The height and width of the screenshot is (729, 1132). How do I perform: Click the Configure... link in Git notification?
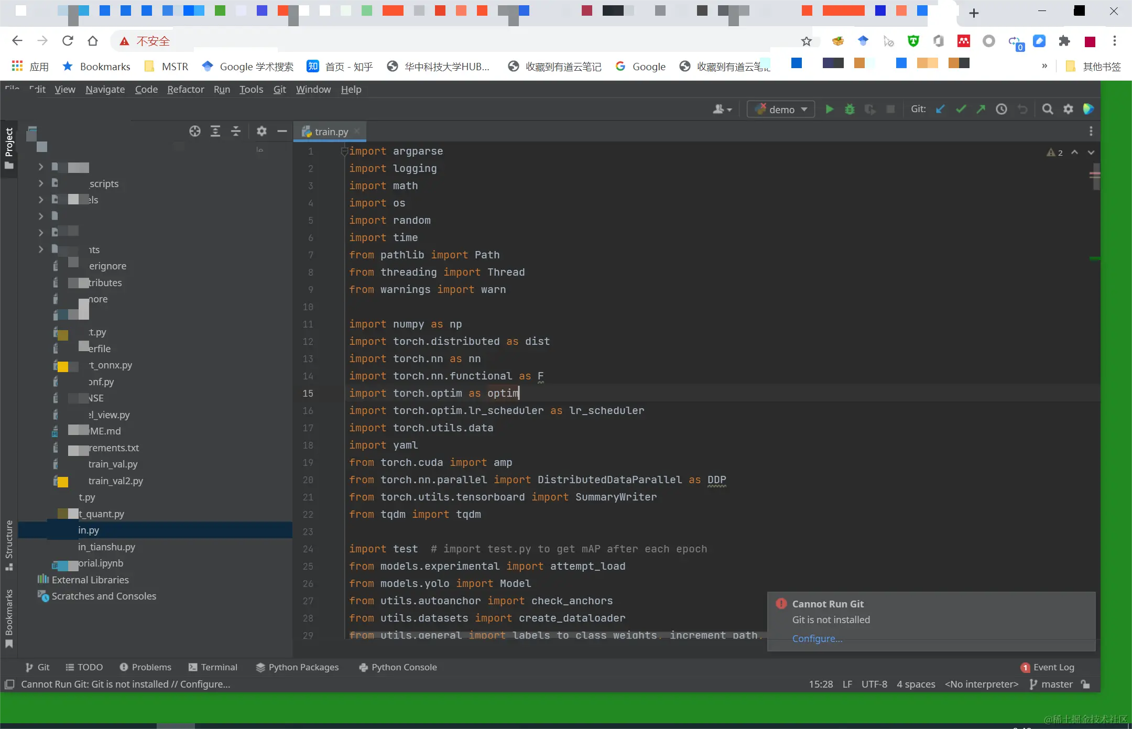click(817, 638)
